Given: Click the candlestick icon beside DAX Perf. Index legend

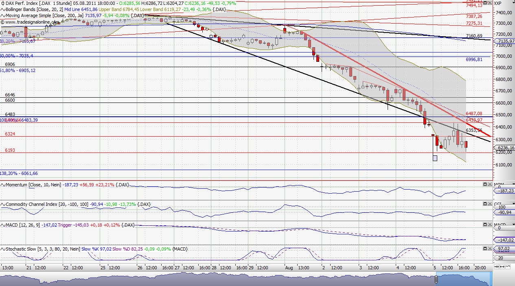Looking at the screenshot, I should 2,3.
